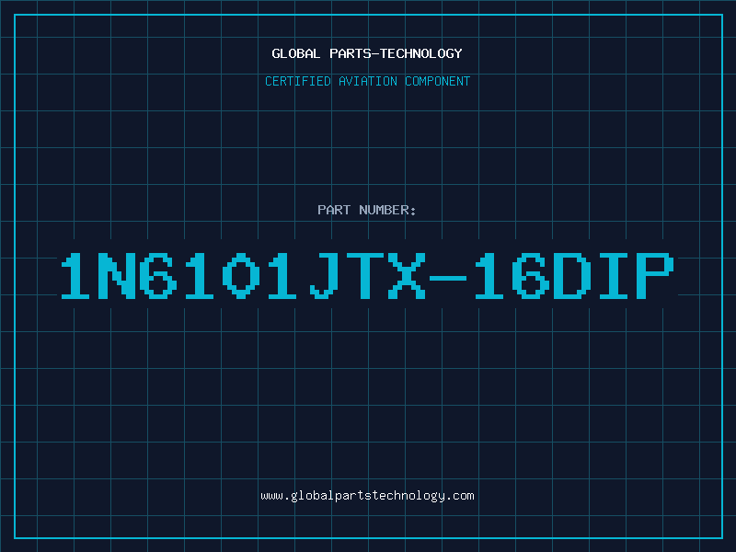
Task: Click the GLOBAL PARTS-TECHNOLOGY title
Action: [x=367, y=53]
